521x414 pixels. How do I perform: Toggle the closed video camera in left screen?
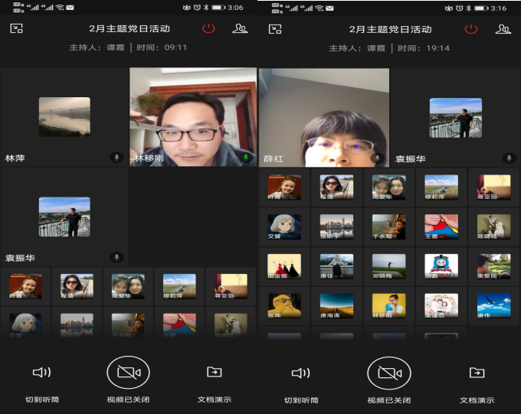128,373
